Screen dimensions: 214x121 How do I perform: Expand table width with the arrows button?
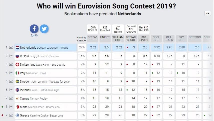tap(207, 13)
